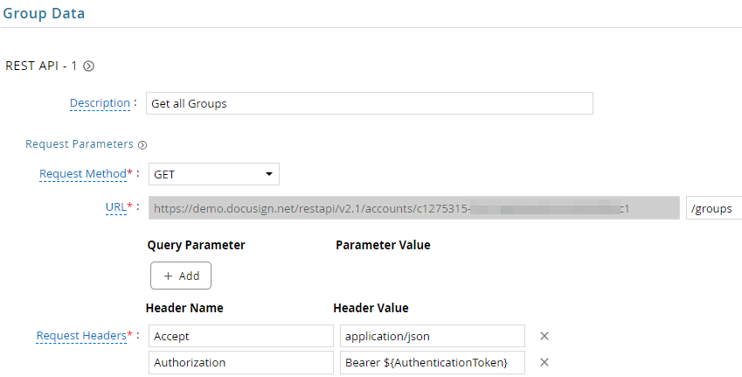Screen dimensions: 742x377
Task: Click the Parameter Value column label
Action: pyautogui.click(x=383, y=245)
